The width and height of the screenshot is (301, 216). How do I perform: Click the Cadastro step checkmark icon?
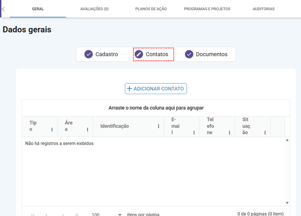tap(89, 54)
